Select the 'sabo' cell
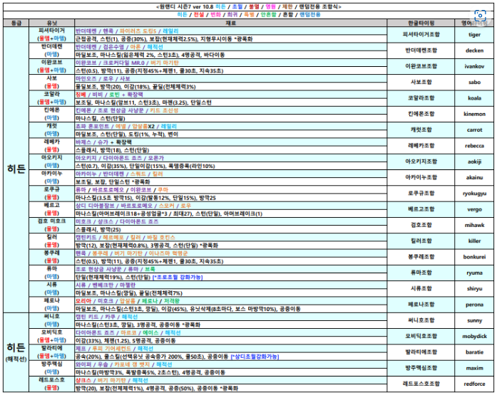Image resolution: width=497 pixels, height=395 pixels. coord(474,83)
